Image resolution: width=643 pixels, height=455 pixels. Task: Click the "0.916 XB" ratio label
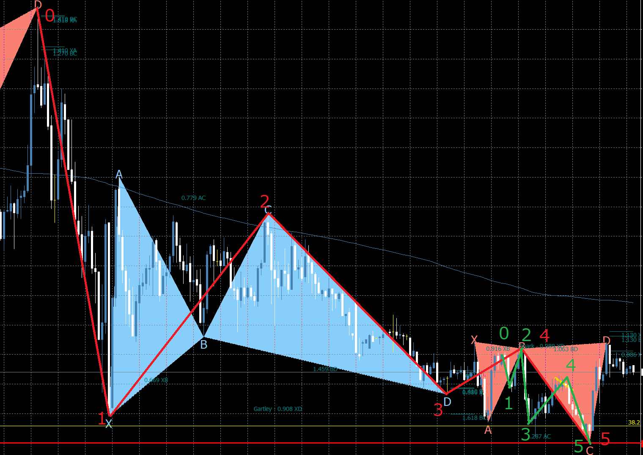pyautogui.click(x=498, y=349)
